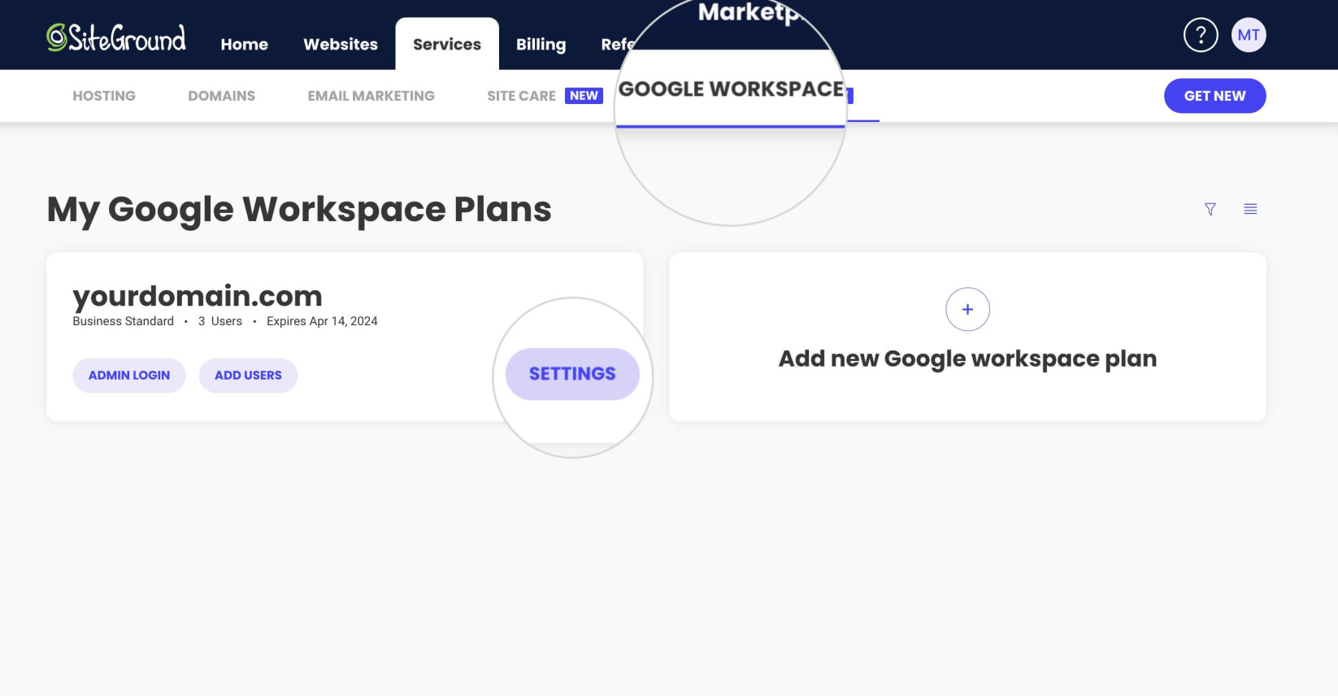This screenshot has height=696, width=1338.
Task: Click the SiteGround logo
Action: point(116,37)
